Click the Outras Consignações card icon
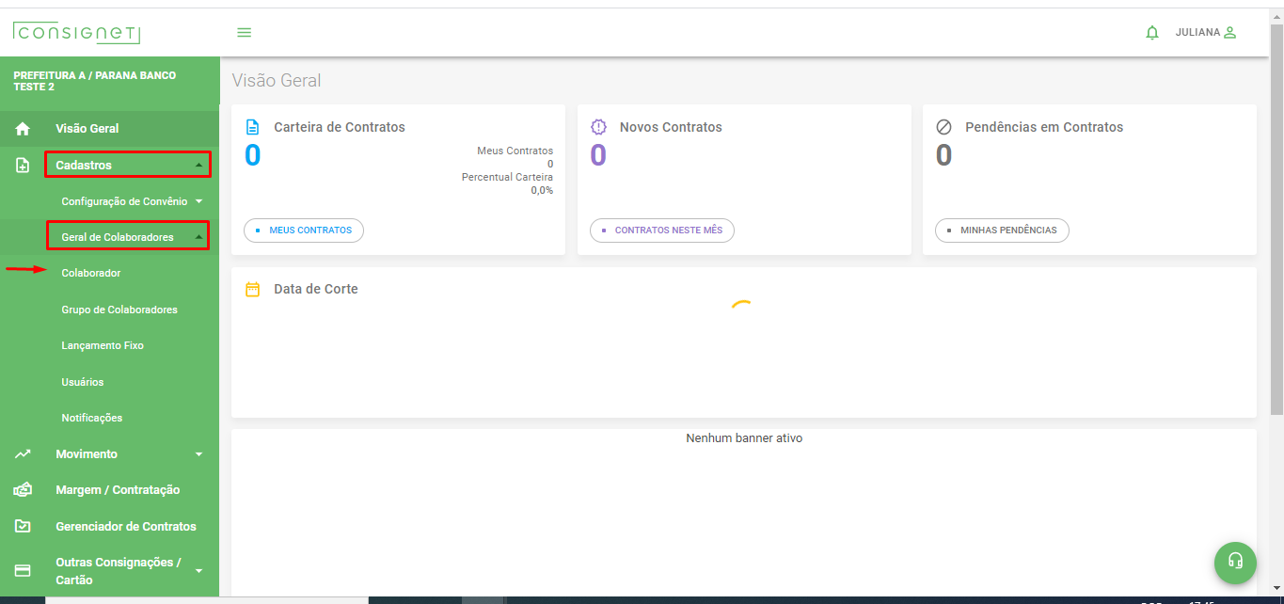The image size is (1284, 604). coord(24,571)
